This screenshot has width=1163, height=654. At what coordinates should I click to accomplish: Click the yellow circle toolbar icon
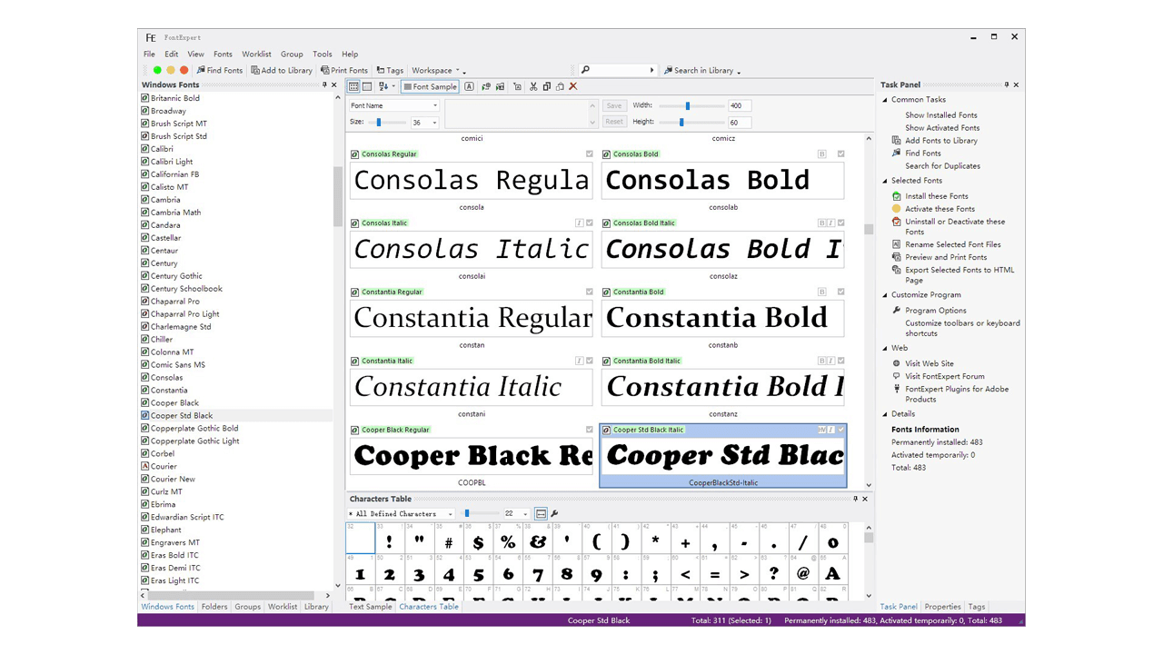coord(170,70)
